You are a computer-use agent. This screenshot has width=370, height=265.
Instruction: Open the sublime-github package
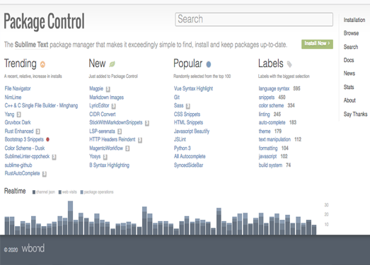coord(18,165)
